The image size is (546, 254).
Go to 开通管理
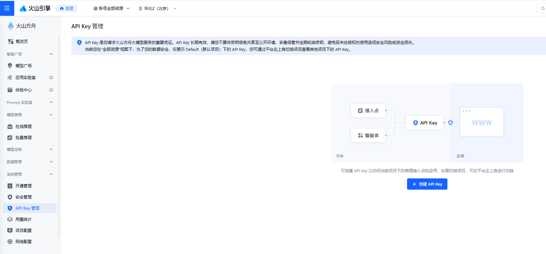point(24,186)
